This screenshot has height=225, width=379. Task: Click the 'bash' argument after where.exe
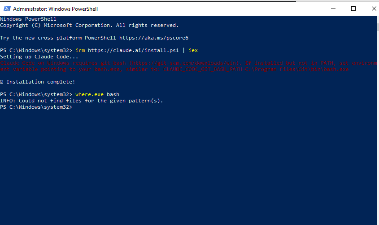pyautogui.click(x=113, y=94)
